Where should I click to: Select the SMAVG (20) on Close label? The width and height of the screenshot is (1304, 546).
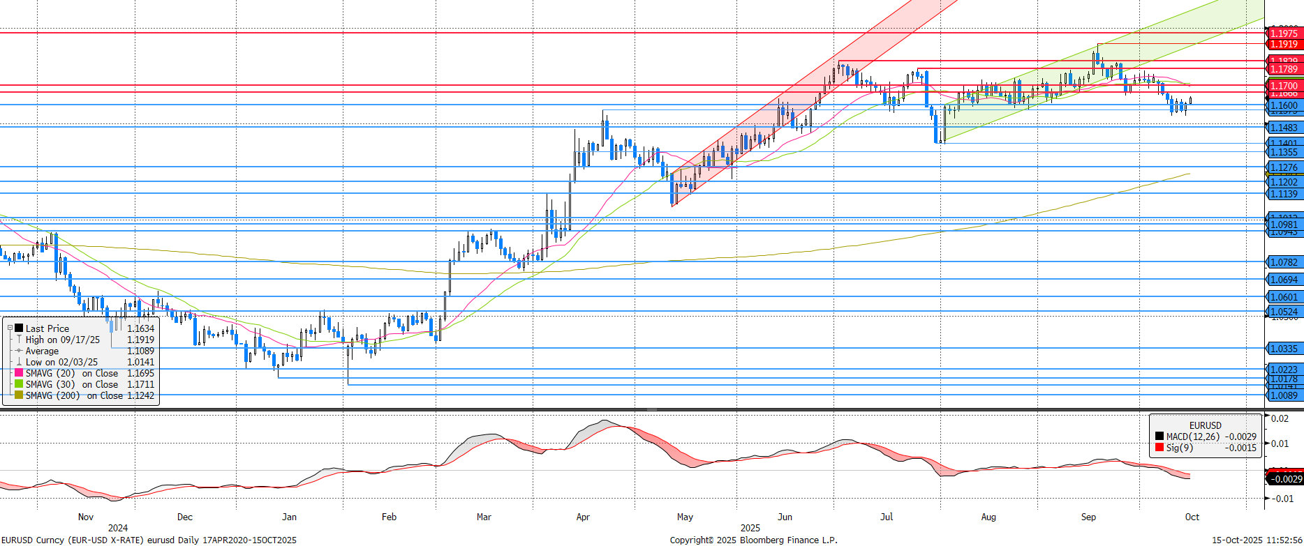72,373
